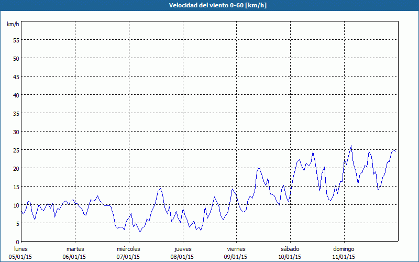Pick the 40 y-axis tick label

16,95
